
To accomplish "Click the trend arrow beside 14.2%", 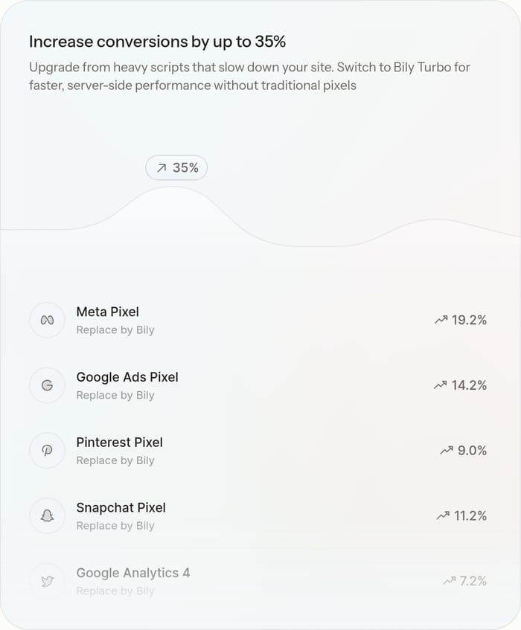I will click(x=440, y=385).
